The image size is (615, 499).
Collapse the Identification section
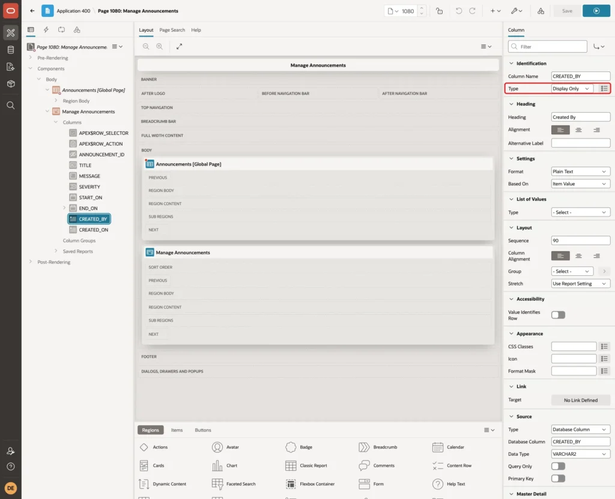tap(511, 64)
